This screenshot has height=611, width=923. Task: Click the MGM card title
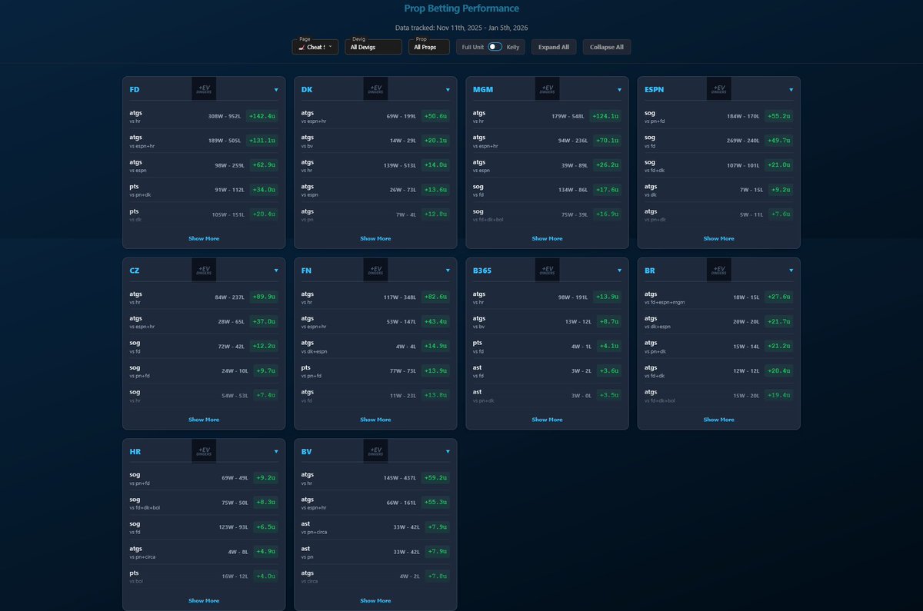pos(483,89)
